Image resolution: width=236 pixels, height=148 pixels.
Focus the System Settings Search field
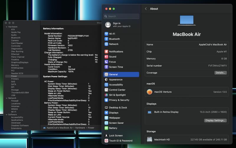tap(121, 16)
